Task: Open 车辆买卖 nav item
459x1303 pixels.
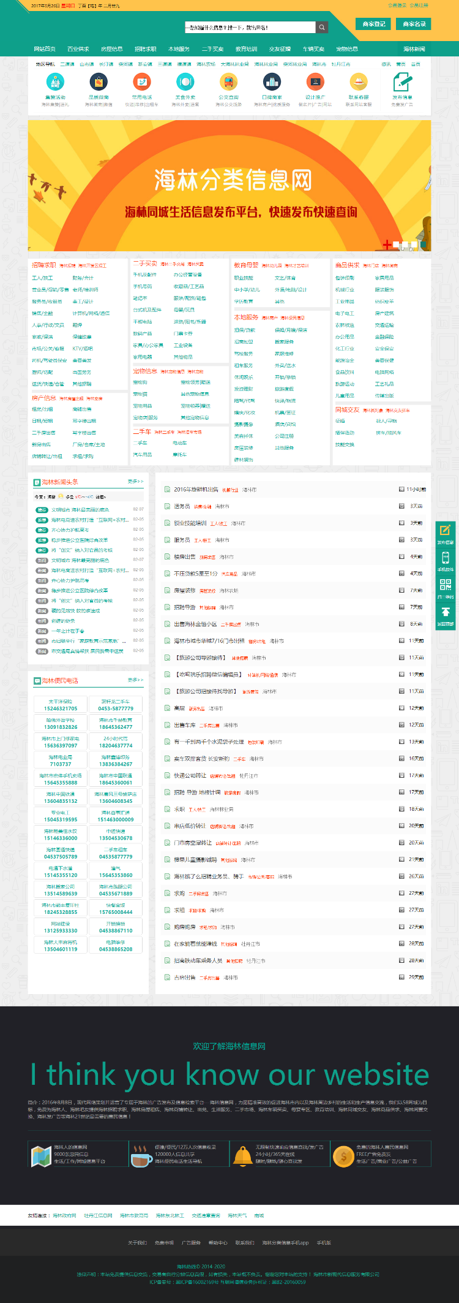Action: 314,49
